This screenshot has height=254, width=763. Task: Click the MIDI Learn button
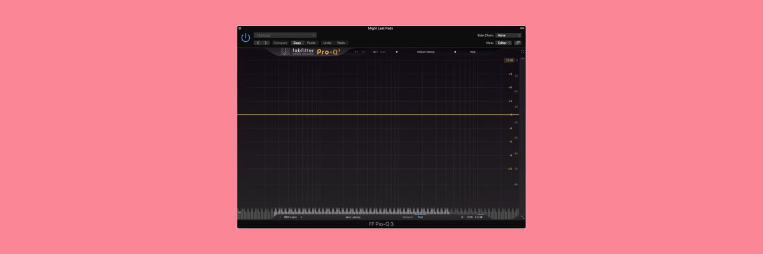291,217
